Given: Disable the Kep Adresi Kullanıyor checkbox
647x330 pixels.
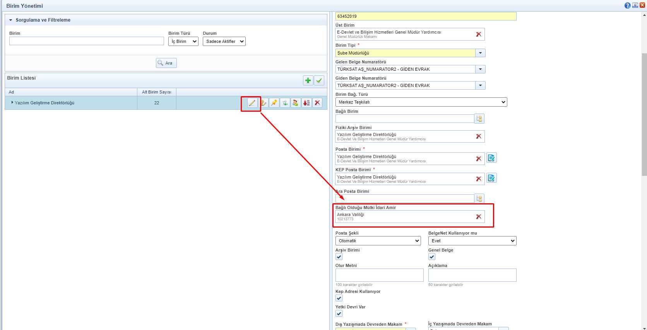Looking at the screenshot, I should (339, 298).
